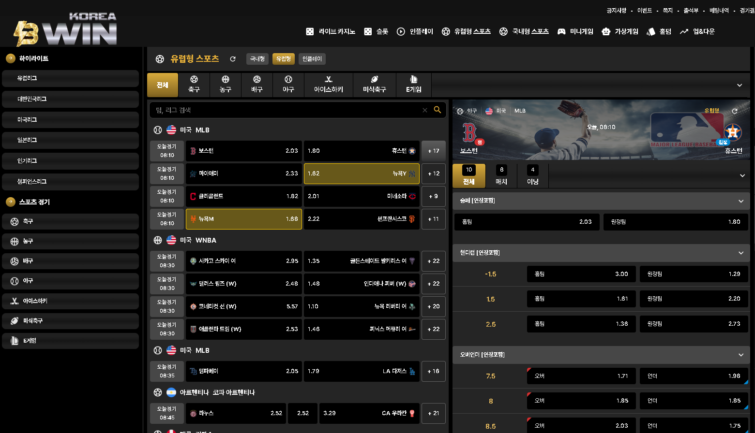Viewport: 755px width, 433px height.
Task: Expand +12 markets for 마이애미 match
Action: 434,173
